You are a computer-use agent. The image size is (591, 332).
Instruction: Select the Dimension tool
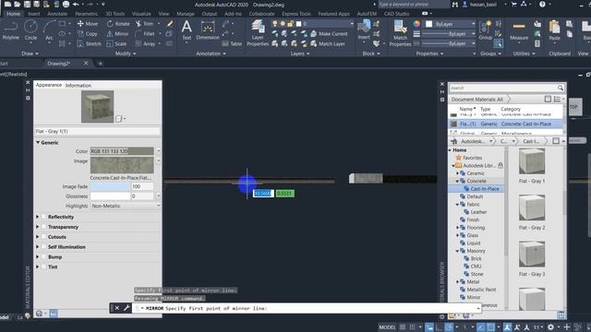pos(208,30)
